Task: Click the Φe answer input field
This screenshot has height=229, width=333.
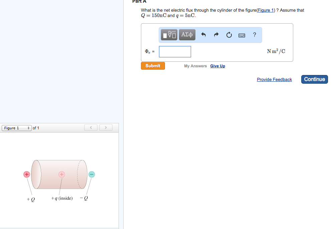Action: 175,51
